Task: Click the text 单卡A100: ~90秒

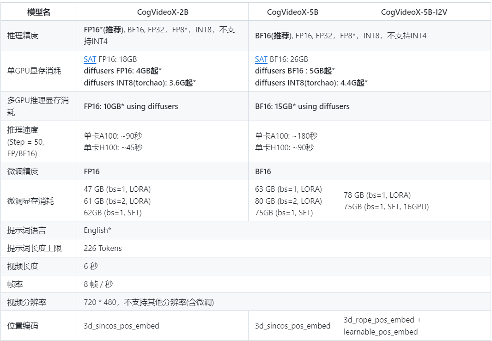Action: (113, 136)
